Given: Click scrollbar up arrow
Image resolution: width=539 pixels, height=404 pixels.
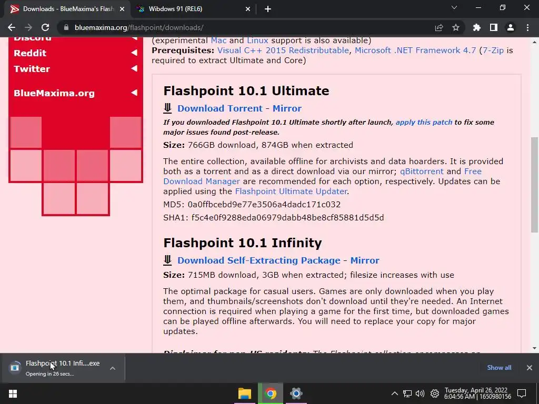Looking at the screenshot, I should click(534, 42).
